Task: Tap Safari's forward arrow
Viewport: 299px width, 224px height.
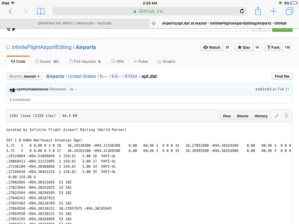Action: 25,12
